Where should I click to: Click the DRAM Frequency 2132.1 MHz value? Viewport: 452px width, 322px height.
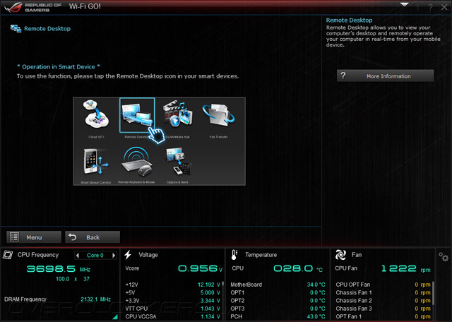click(96, 299)
